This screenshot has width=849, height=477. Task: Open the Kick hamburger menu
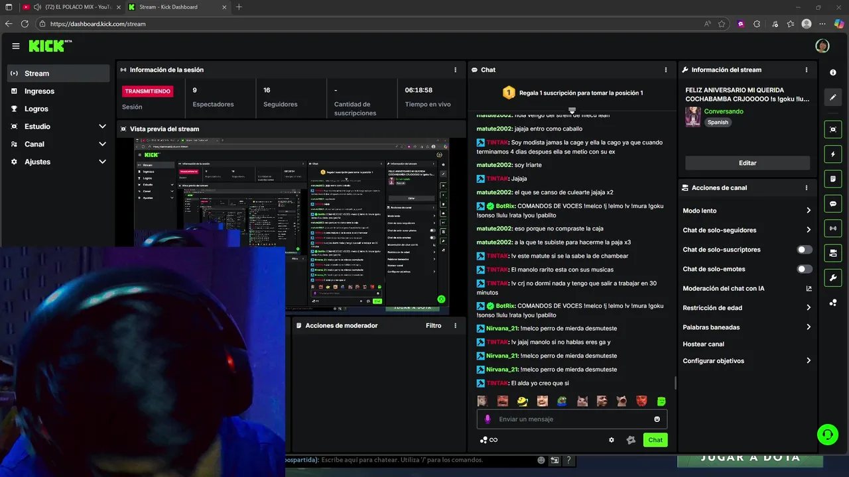coord(16,46)
